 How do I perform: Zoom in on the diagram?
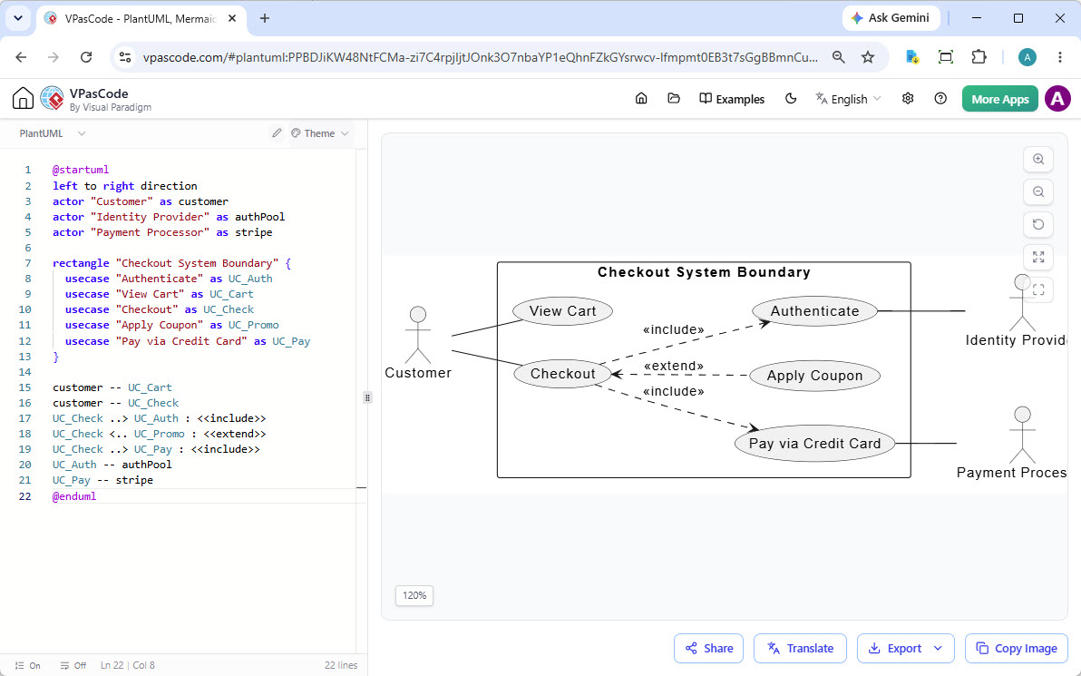click(1038, 159)
